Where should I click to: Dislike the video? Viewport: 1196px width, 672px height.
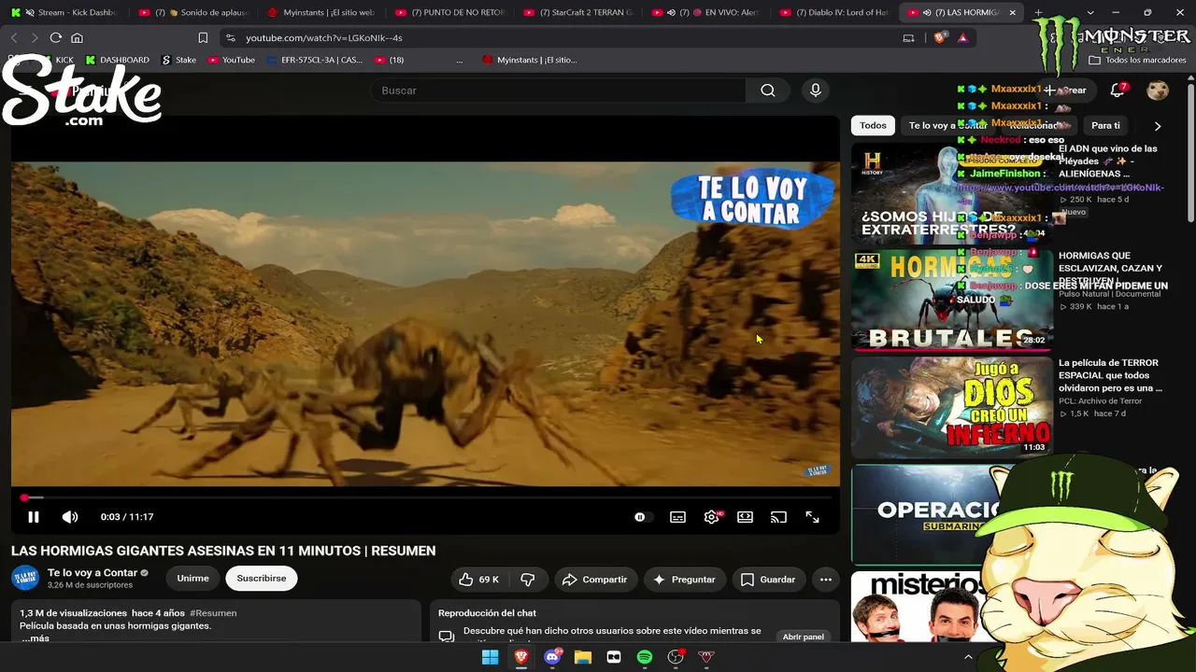coord(528,580)
